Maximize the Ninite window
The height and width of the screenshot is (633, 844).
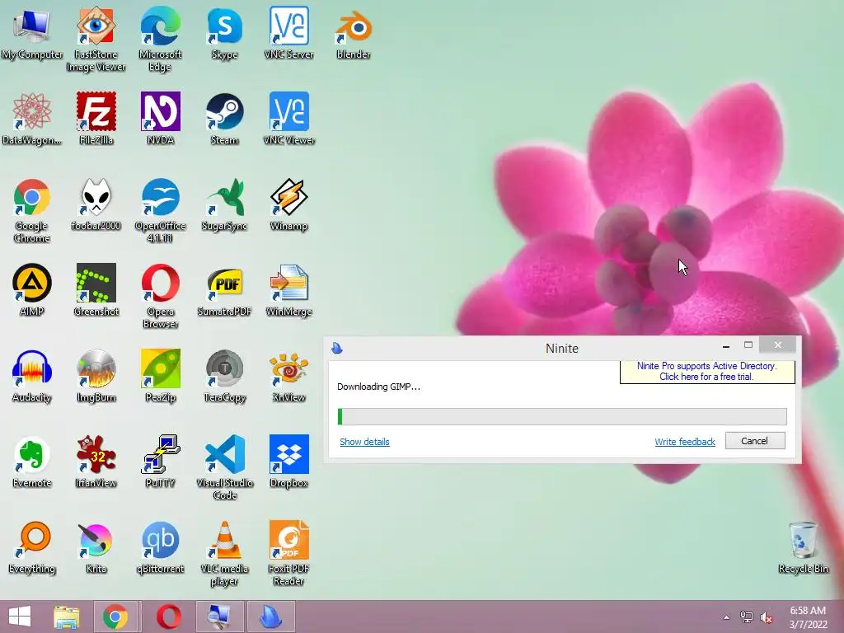coord(748,345)
